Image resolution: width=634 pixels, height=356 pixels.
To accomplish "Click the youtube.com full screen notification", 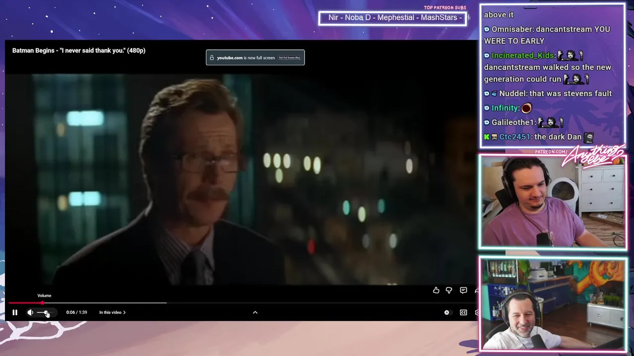I will click(255, 58).
